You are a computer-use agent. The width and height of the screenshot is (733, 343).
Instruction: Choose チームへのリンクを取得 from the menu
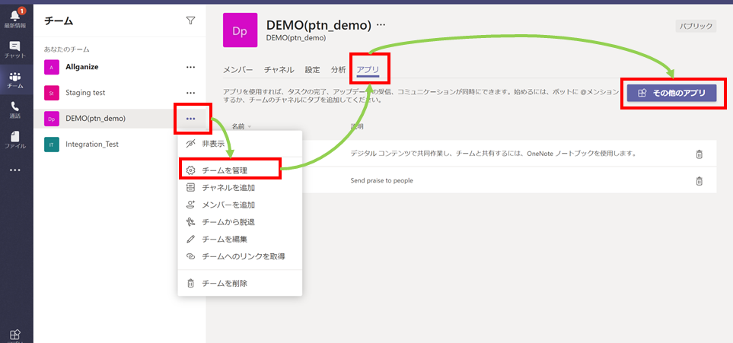[x=240, y=256]
